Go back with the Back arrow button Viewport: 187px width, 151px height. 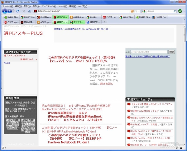[x=5, y=11]
